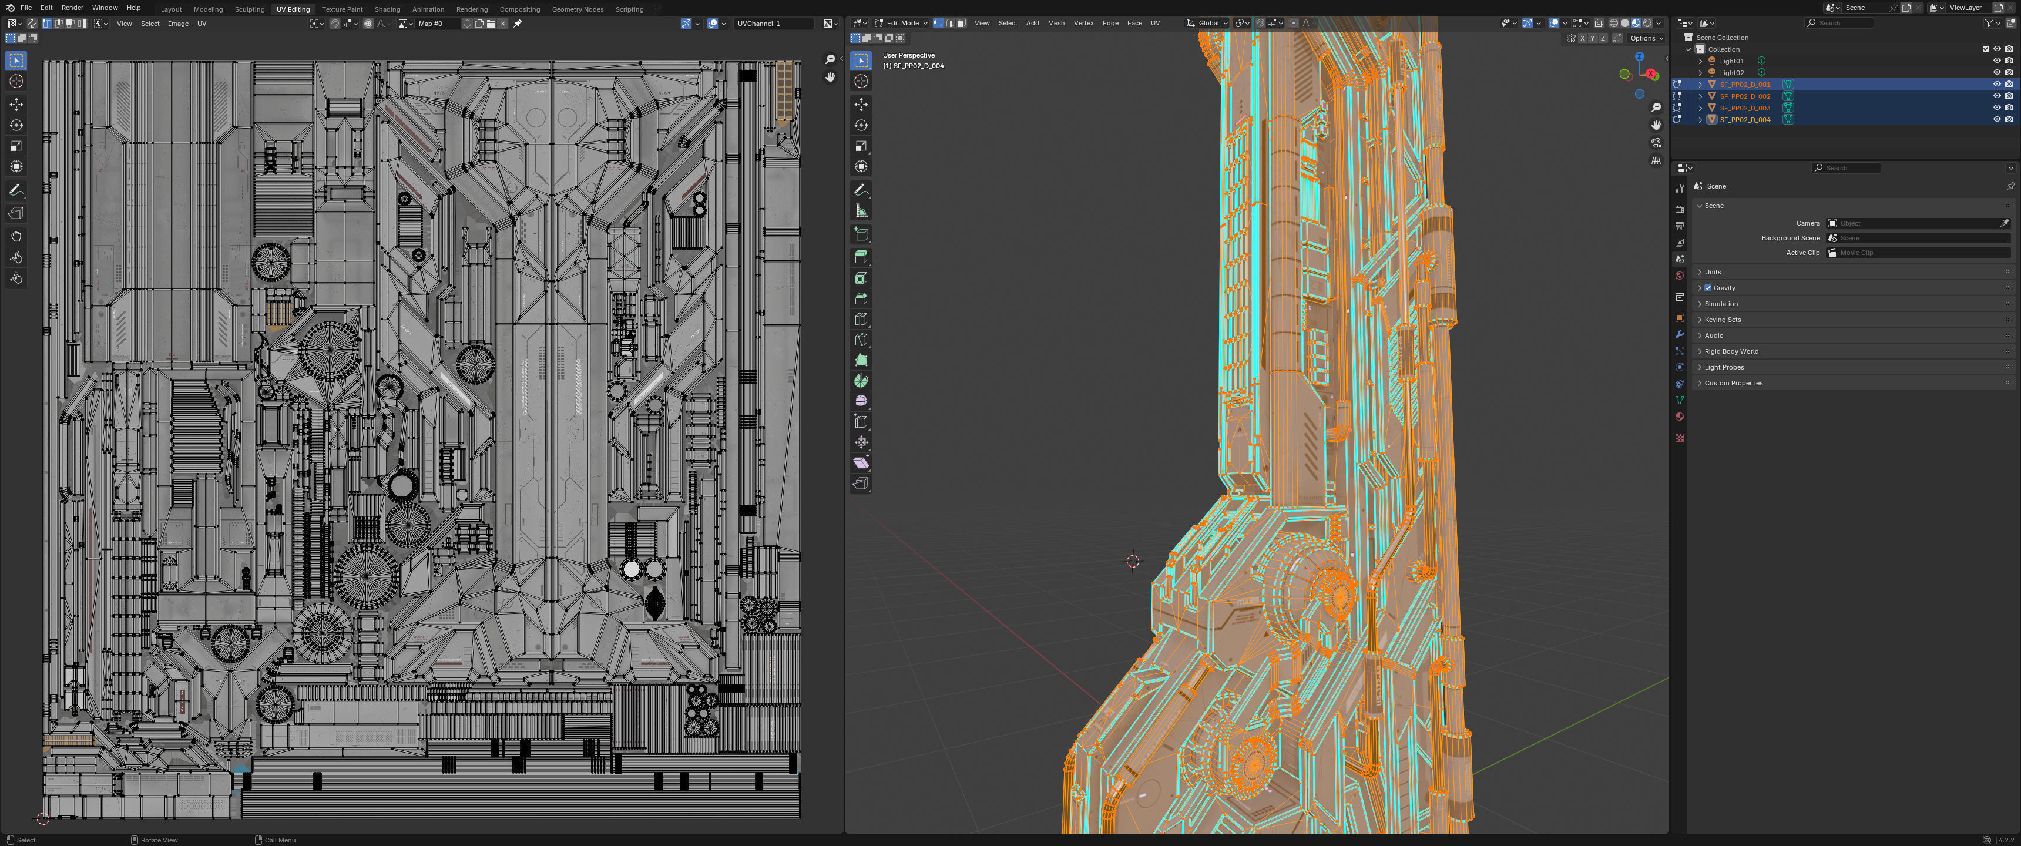The image size is (2021, 846).
Task: Hide Light01 in the viewport
Action: click(x=1997, y=61)
